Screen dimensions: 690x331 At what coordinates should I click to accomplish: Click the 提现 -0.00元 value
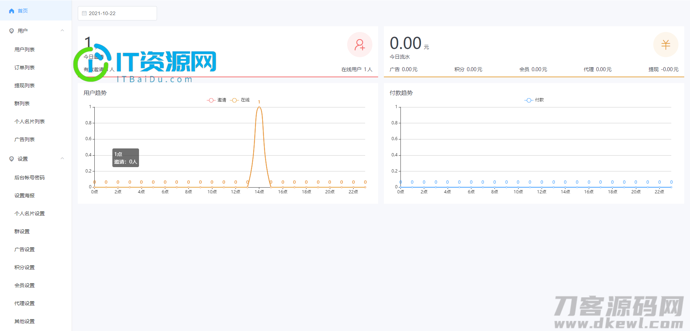coord(663,69)
